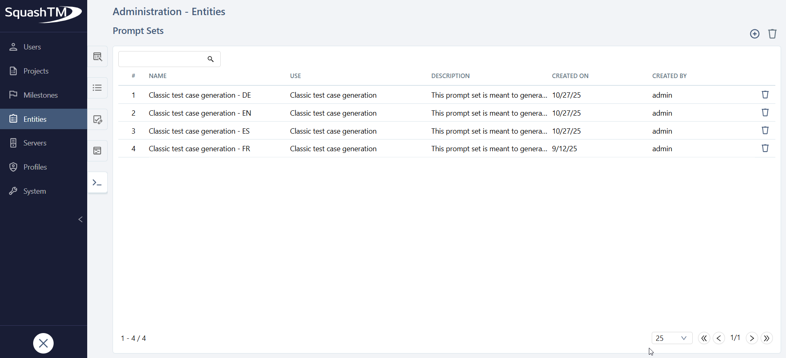Screen dimensions: 786x358
Task: Click the 1 - 4 / 4 row count
Action: coord(133,338)
